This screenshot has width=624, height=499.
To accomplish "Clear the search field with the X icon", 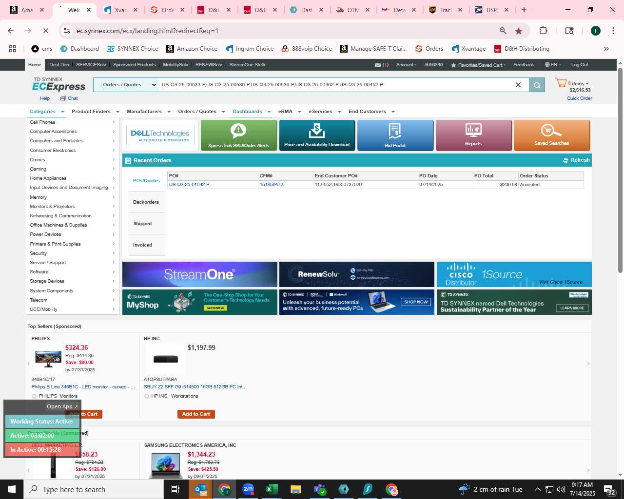I will [x=518, y=85].
